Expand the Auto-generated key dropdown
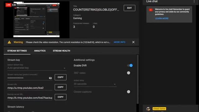 pyautogui.click(x=37, y=68)
